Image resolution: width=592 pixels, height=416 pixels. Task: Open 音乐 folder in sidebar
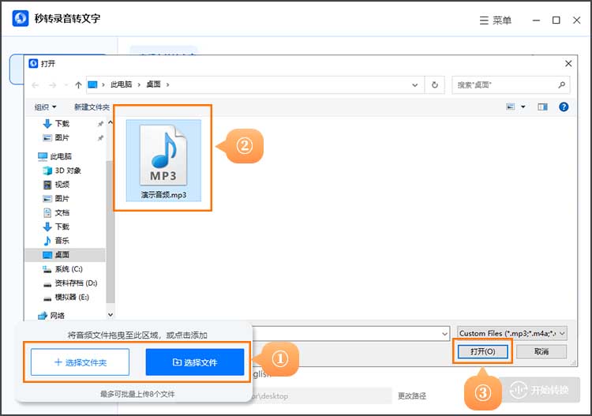click(57, 241)
